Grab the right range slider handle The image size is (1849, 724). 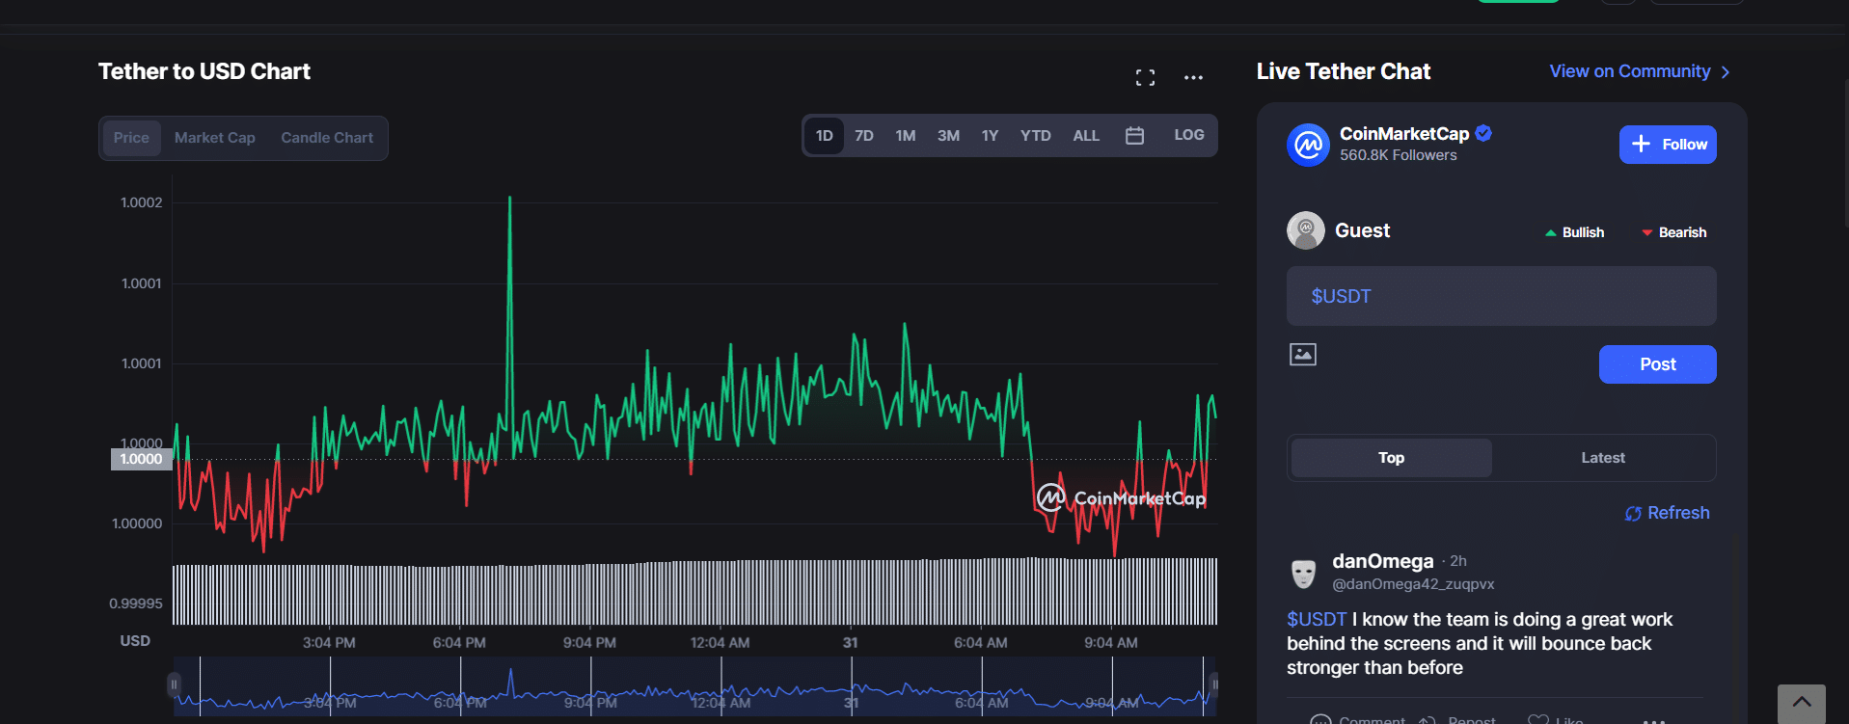(x=1213, y=685)
